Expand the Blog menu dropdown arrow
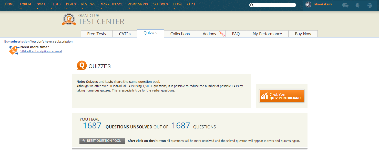This screenshot has height=152, width=379. click(x=175, y=8)
